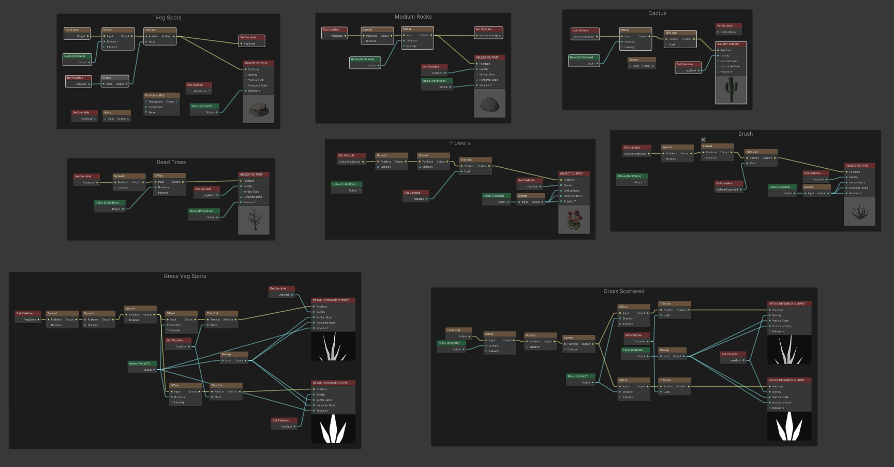Select the Thin Out node in Cactus group
Image resolution: width=894 pixels, height=467 pixels.
click(680, 39)
